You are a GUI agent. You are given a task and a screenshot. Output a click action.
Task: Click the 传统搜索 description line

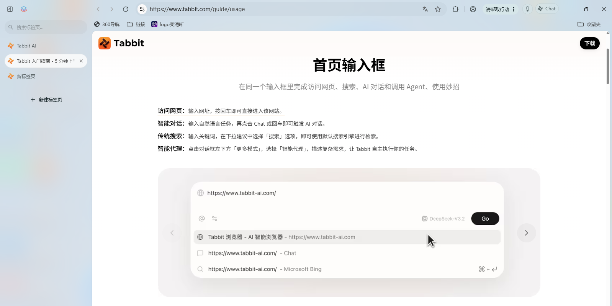(268, 136)
